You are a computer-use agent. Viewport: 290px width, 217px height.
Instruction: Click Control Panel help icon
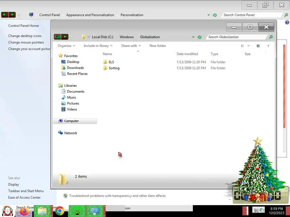pyautogui.click(x=287, y=22)
